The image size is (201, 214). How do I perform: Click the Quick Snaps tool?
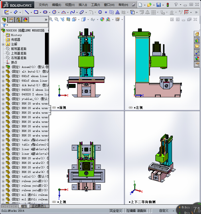coord(187,12)
